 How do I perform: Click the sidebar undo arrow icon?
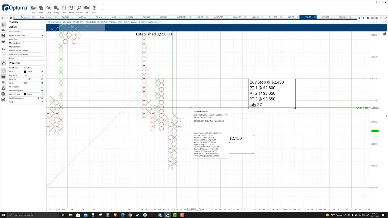3,49
